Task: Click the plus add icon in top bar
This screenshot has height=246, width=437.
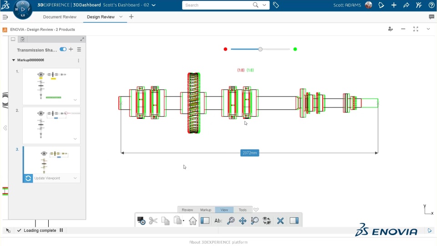Action: point(394,5)
